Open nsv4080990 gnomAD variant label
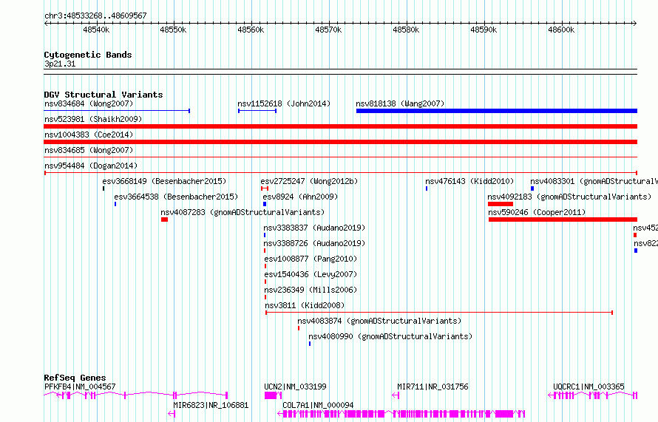658x422 pixels. tap(390, 336)
